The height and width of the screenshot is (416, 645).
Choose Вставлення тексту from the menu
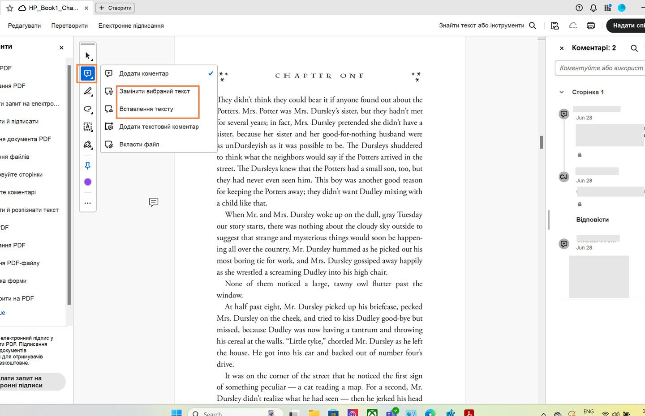click(159, 109)
